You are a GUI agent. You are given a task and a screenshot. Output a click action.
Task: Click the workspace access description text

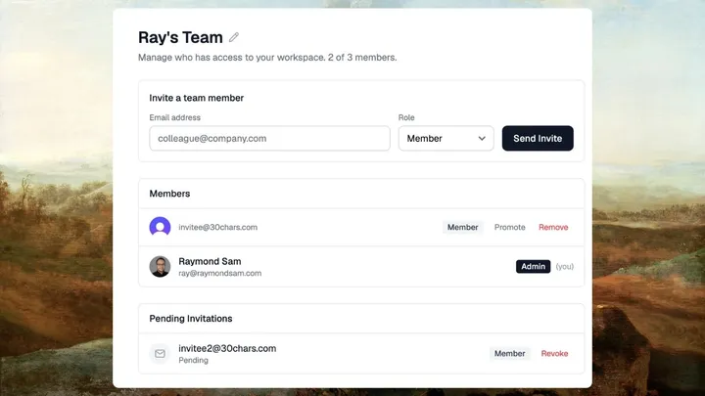(x=267, y=58)
